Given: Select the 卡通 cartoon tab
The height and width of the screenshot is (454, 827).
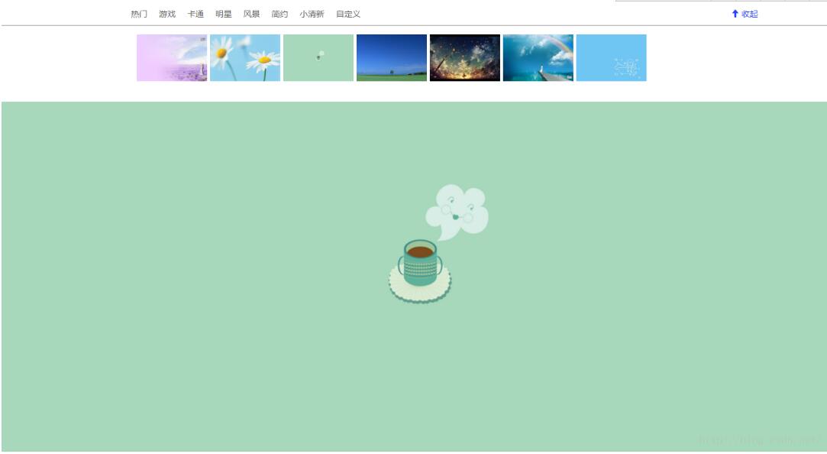Looking at the screenshot, I should coord(195,14).
